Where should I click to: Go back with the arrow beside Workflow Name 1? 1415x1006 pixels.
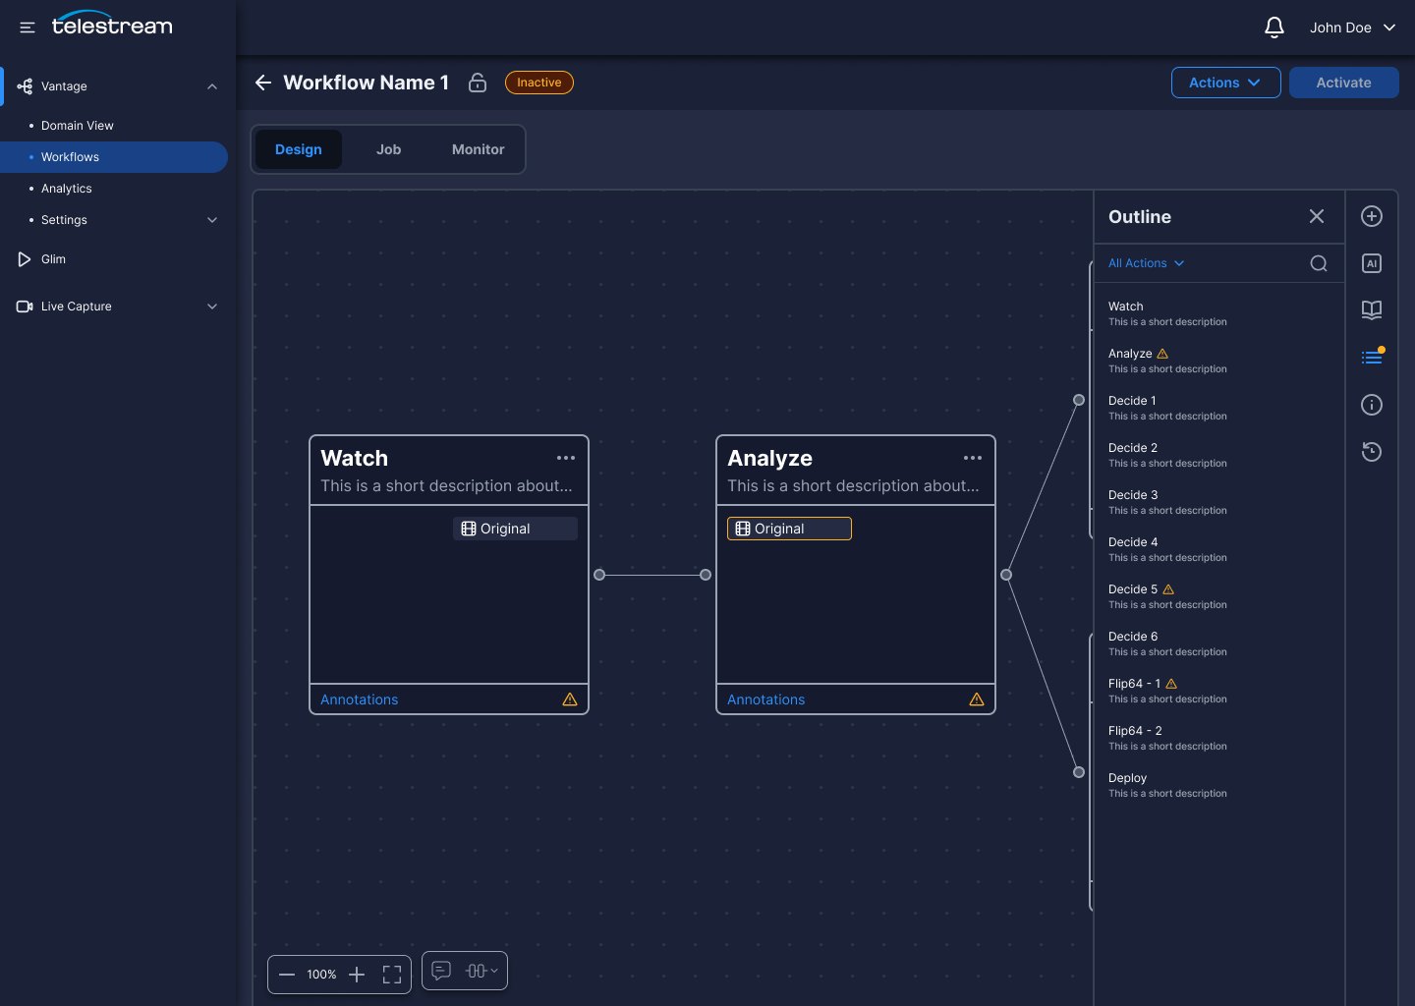click(x=262, y=83)
